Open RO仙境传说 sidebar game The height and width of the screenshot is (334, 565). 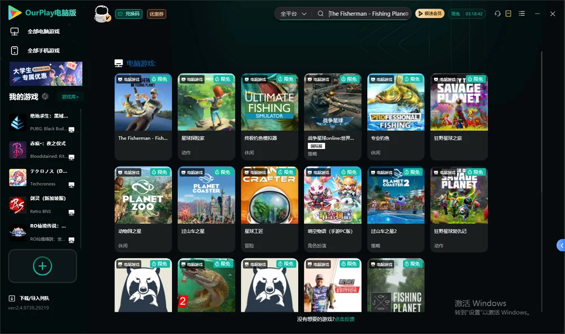[42, 233]
